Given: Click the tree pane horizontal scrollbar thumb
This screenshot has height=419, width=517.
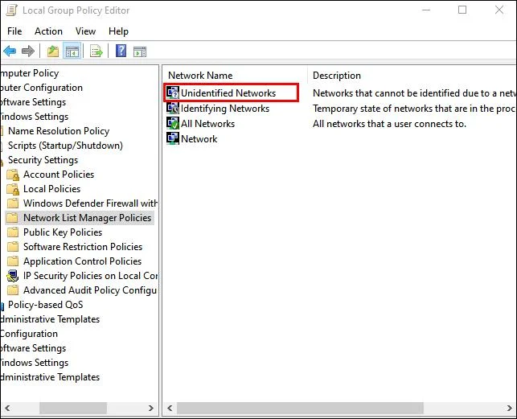Looking at the screenshot, I should pyautogui.click(x=73, y=408).
